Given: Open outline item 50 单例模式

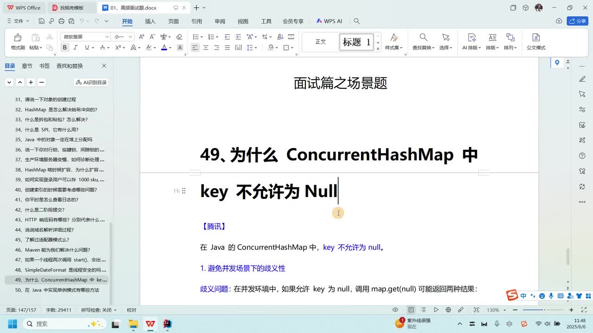Looking at the screenshot, I should click(57, 290).
